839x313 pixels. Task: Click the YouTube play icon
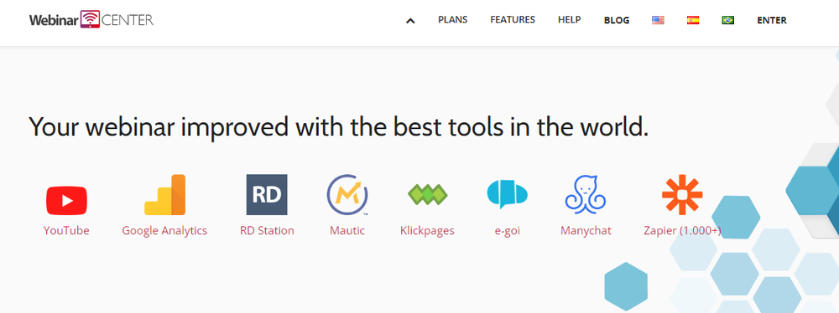click(x=66, y=200)
